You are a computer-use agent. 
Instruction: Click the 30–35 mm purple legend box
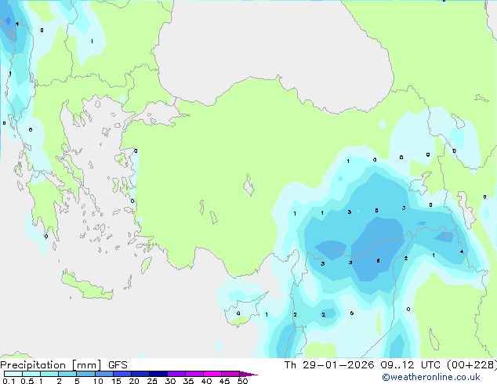tap(176, 374)
